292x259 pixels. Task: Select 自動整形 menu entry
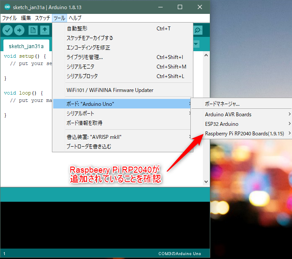click(x=123, y=29)
